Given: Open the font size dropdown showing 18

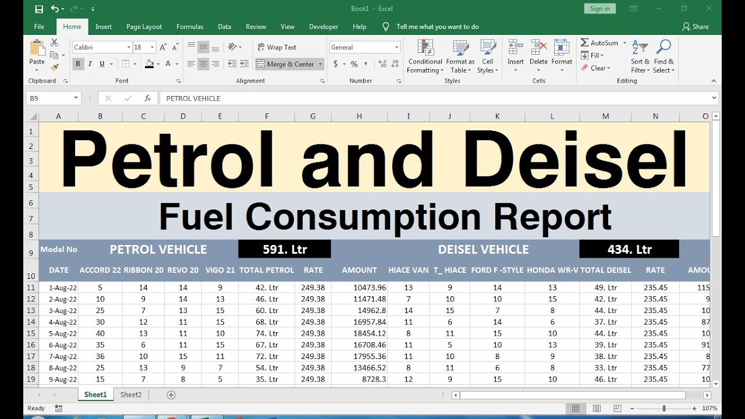Looking at the screenshot, I should coord(152,47).
